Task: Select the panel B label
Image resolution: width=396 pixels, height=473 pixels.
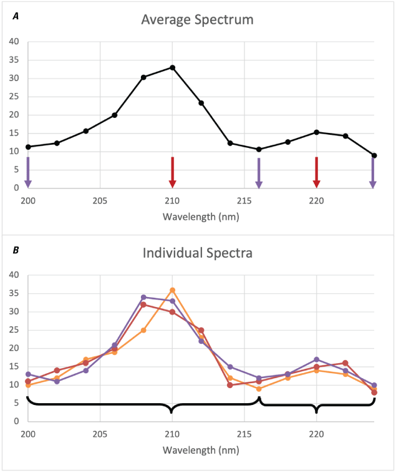Action: pos(16,250)
